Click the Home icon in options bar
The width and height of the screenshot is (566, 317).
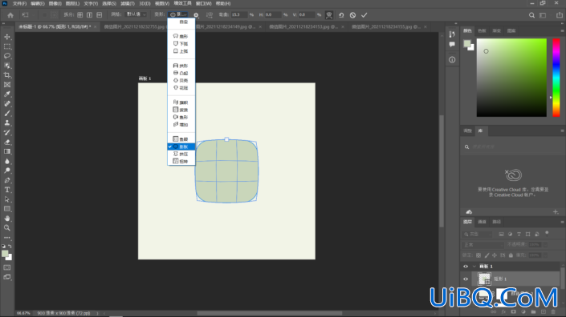(x=10, y=15)
